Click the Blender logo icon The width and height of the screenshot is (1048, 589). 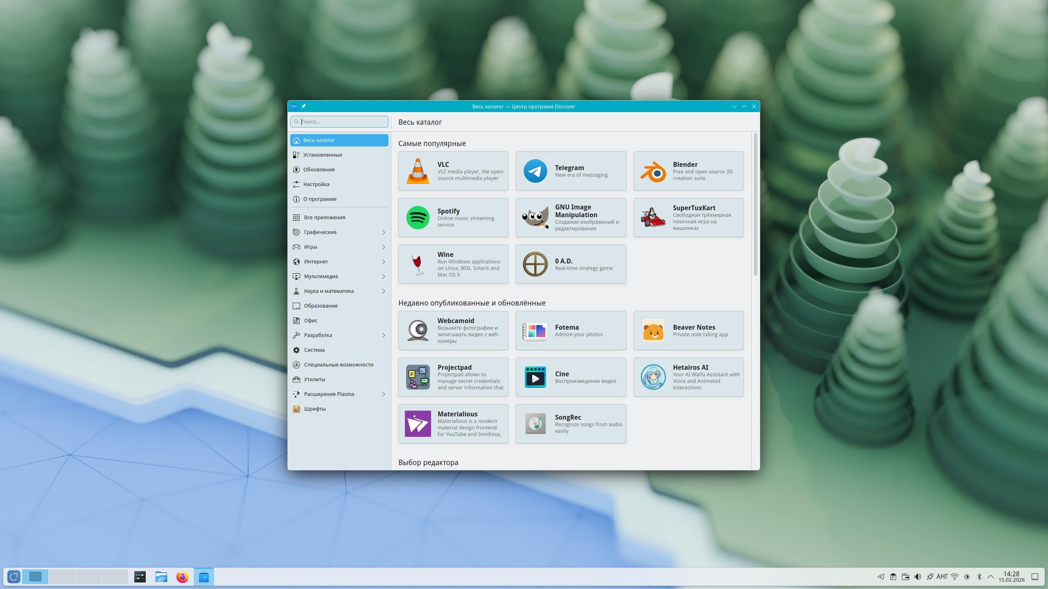tap(653, 171)
